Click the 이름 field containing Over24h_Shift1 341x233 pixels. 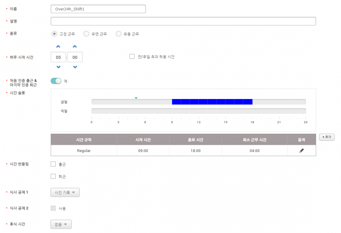pyautogui.click(x=98, y=9)
